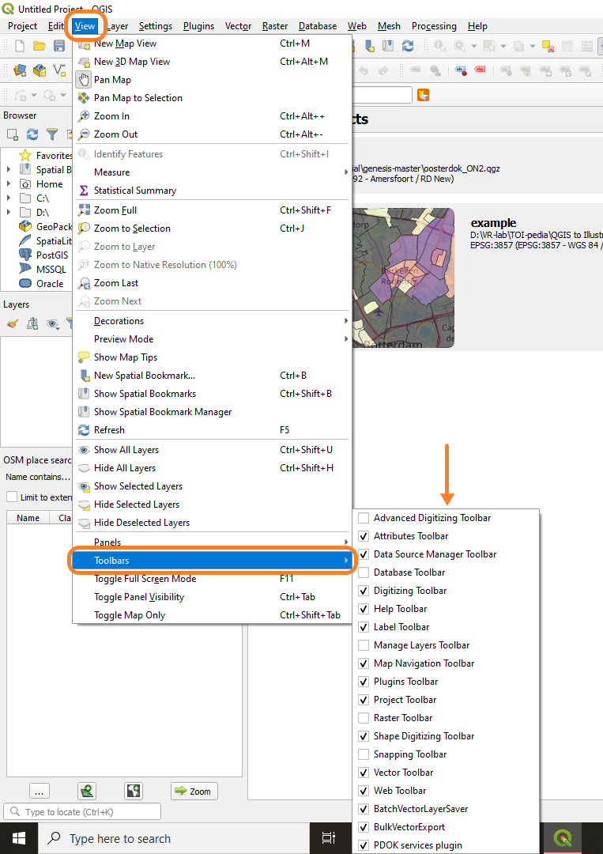The image size is (603, 854).
Task: Click the layer labeling abc toolbar icon
Action: (x=415, y=70)
